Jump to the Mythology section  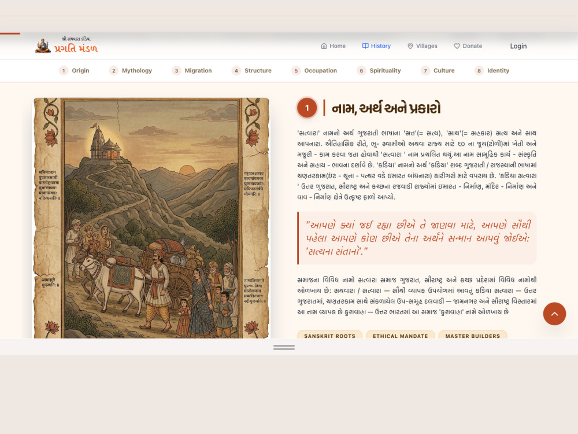pos(131,71)
